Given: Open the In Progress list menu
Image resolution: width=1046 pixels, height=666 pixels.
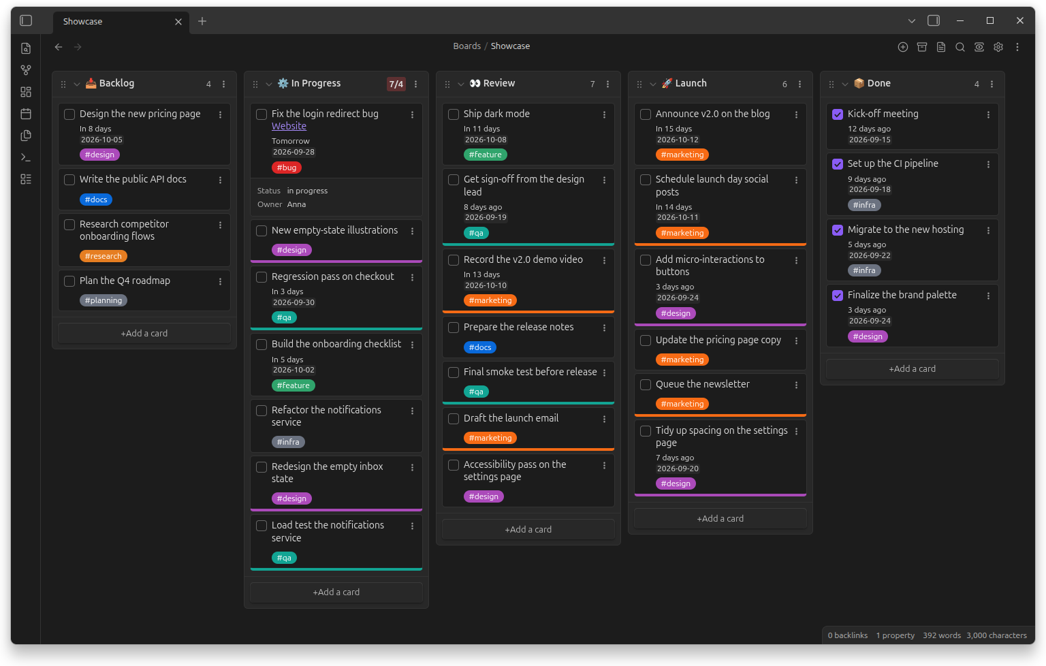Looking at the screenshot, I should coord(416,84).
